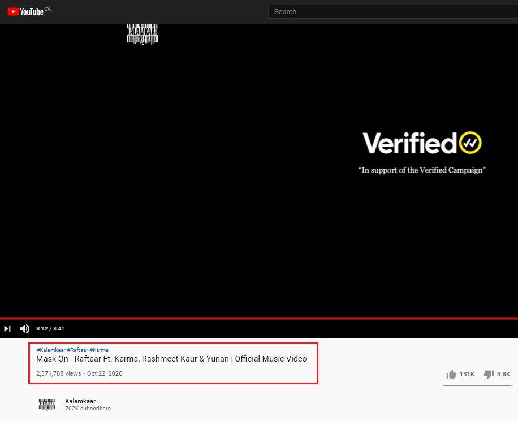Open the #Kalamkaar hashtag link
The image size is (518, 421).
coord(51,350)
